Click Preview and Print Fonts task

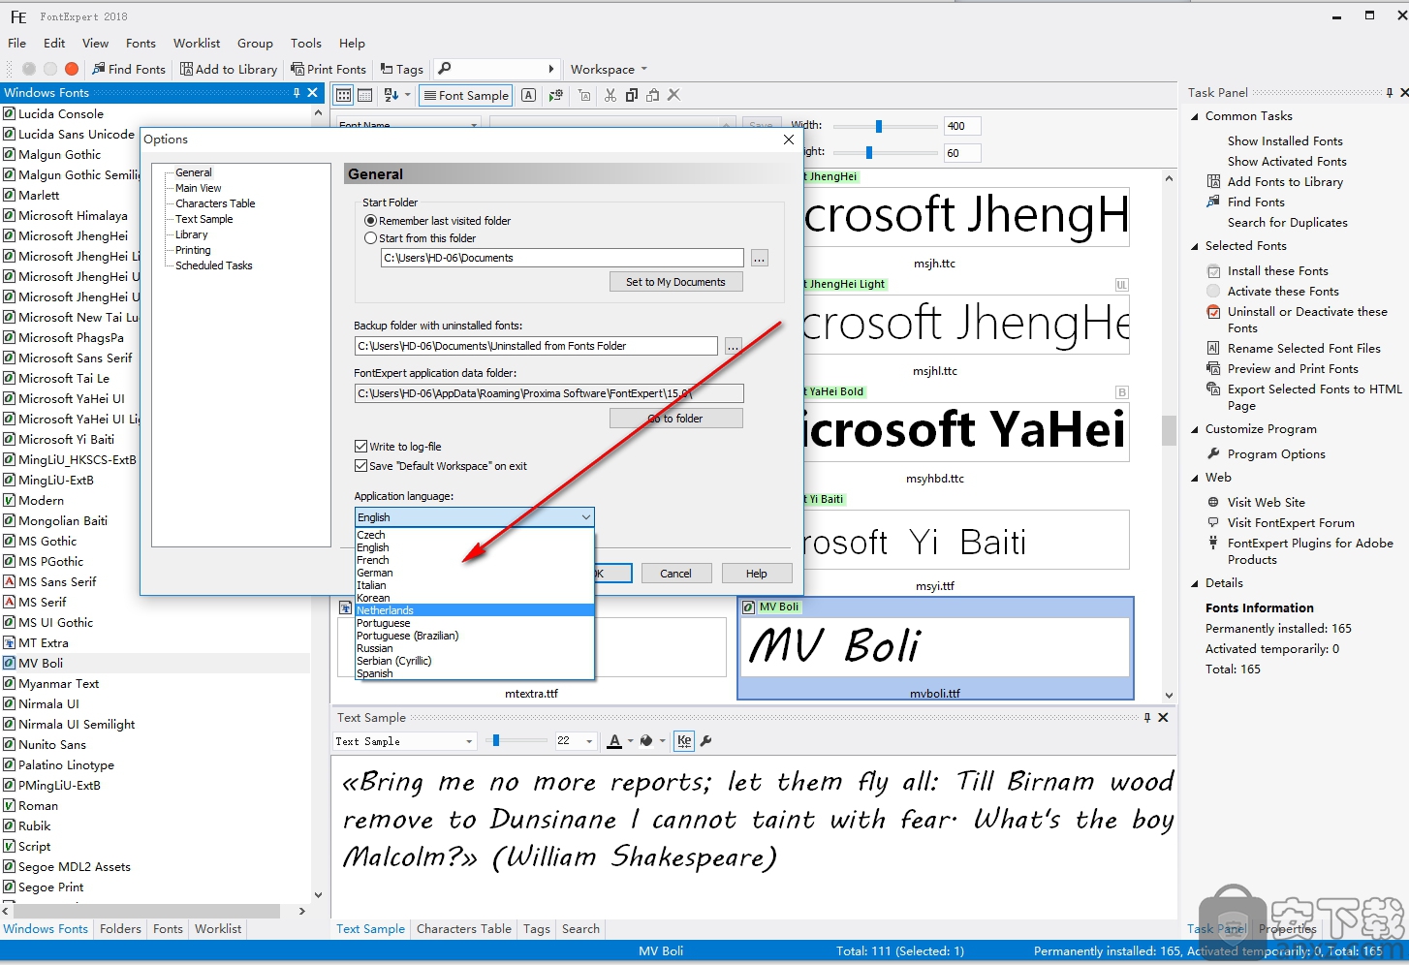click(1293, 369)
